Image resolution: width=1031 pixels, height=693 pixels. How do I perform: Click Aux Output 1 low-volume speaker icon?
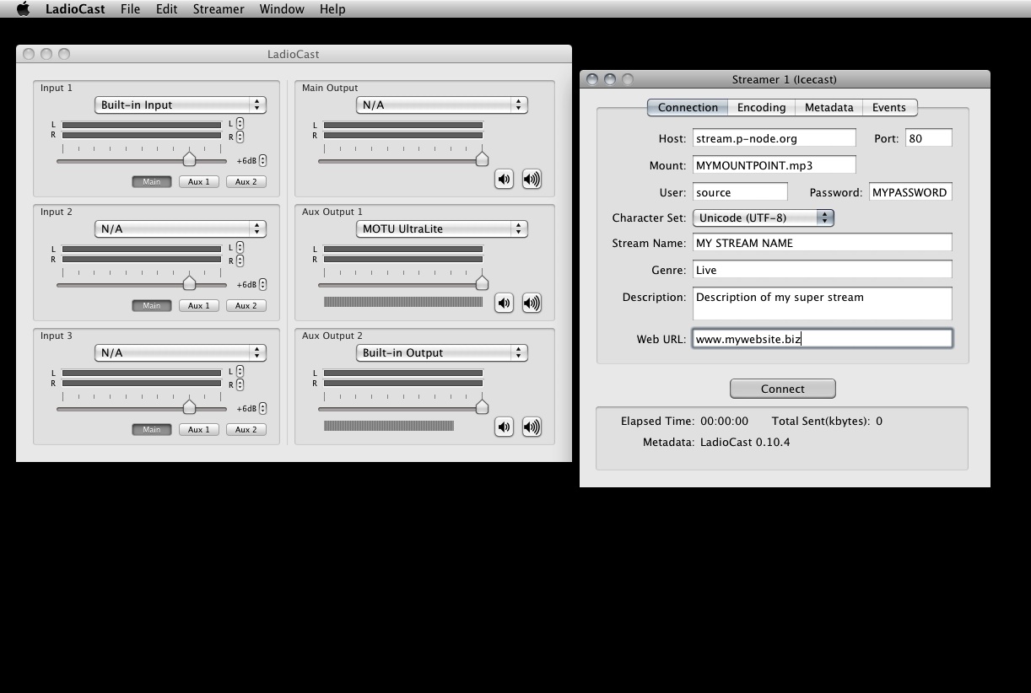[x=504, y=303]
